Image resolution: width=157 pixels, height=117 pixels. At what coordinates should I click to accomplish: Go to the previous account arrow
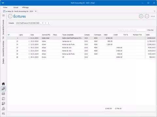46,23
